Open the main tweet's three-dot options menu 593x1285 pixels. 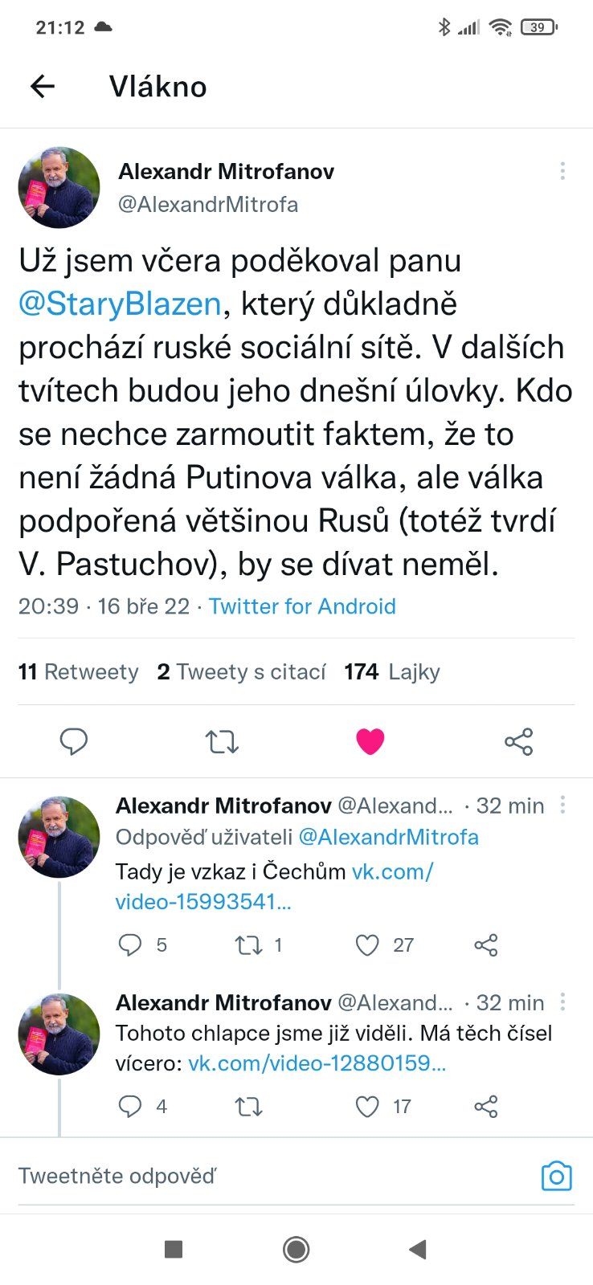562,170
